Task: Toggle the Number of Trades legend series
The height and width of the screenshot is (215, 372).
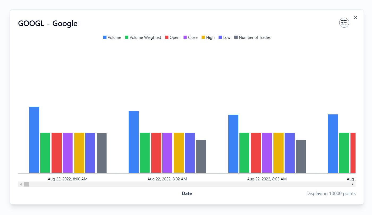Action: point(252,38)
